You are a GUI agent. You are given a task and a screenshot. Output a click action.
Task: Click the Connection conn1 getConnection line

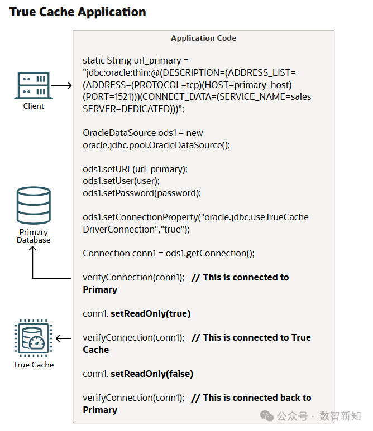click(x=169, y=253)
